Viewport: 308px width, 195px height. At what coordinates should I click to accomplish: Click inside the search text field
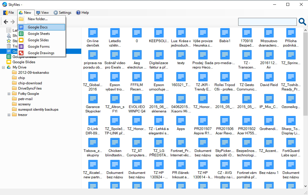coord(267,22)
